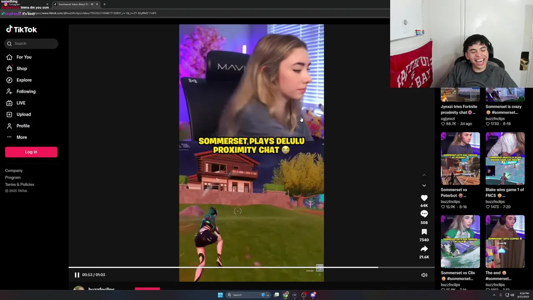Click the TikTok search field

(x=31, y=43)
